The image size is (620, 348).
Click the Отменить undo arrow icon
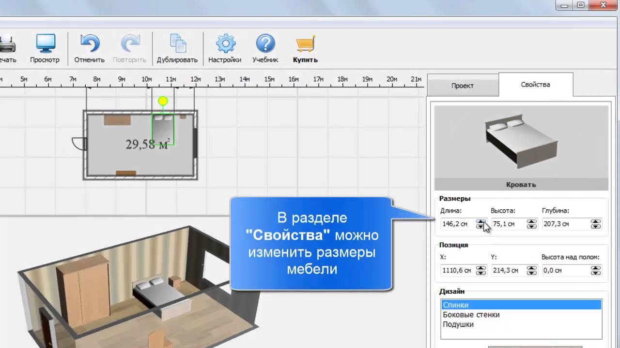89,44
